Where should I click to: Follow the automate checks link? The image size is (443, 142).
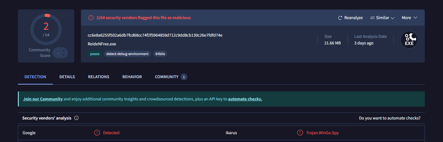point(245,99)
